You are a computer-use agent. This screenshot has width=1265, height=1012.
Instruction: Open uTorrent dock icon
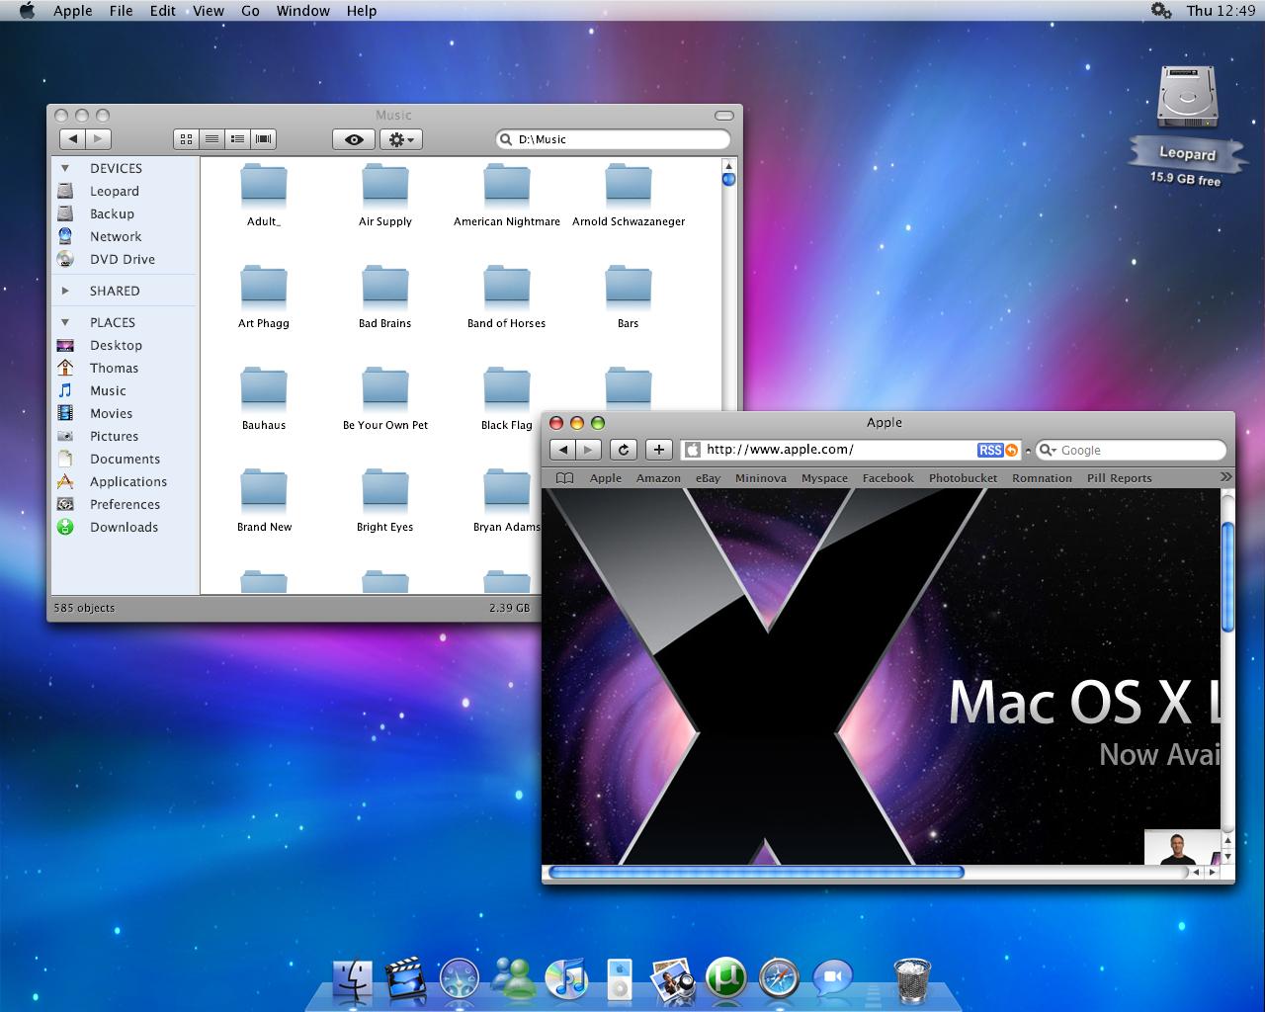click(x=726, y=979)
